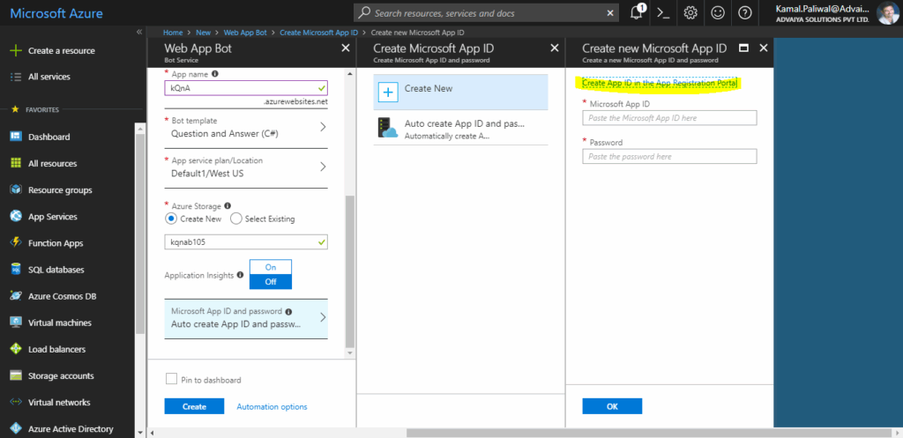Close the Create Microsoft App ID blade

pos(555,48)
